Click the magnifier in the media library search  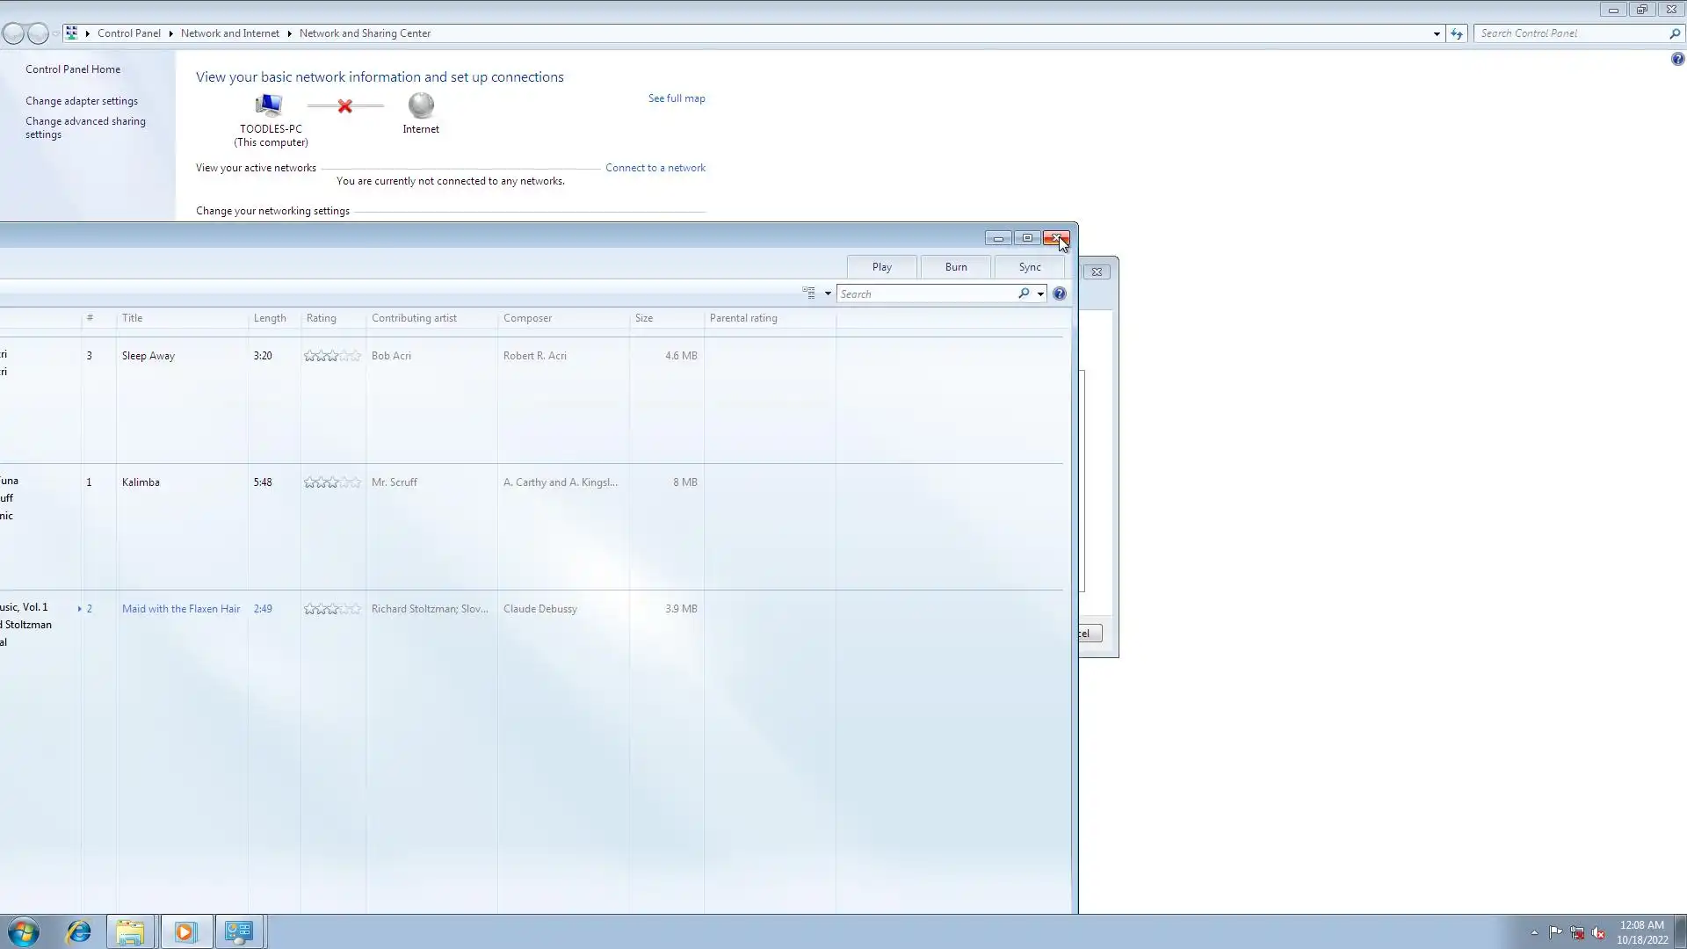click(1024, 293)
